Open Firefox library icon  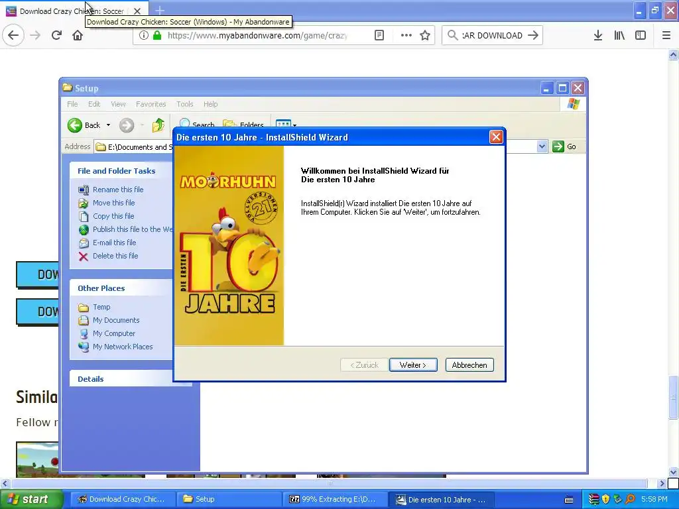[619, 35]
